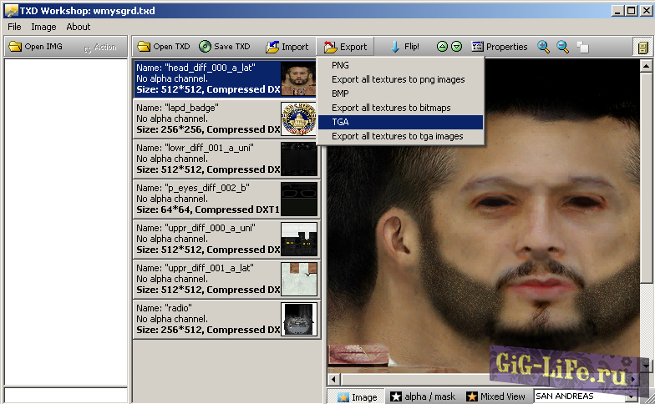Click the Import button

pyautogui.click(x=287, y=47)
